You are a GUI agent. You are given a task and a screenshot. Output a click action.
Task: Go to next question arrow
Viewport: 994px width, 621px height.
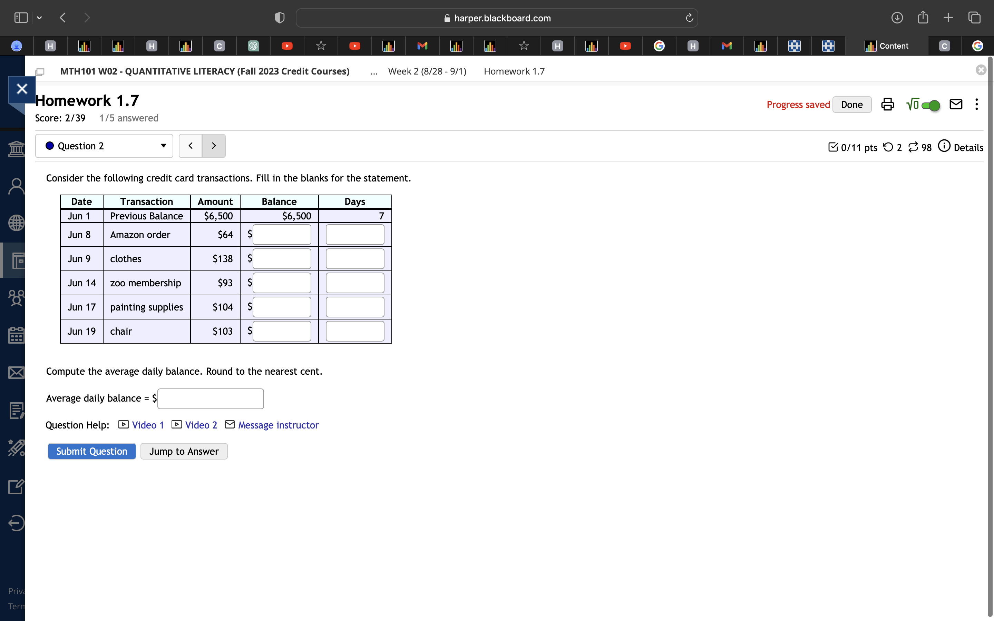pyautogui.click(x=214, y=146)
